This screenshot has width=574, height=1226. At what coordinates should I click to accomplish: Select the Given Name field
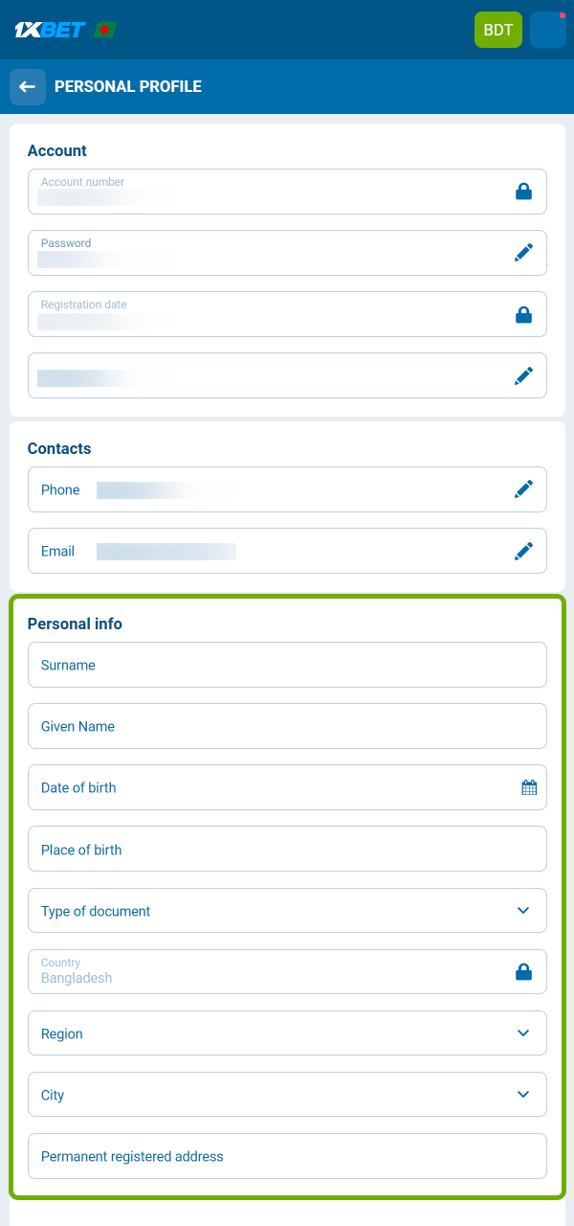click(x=287, y=725)
